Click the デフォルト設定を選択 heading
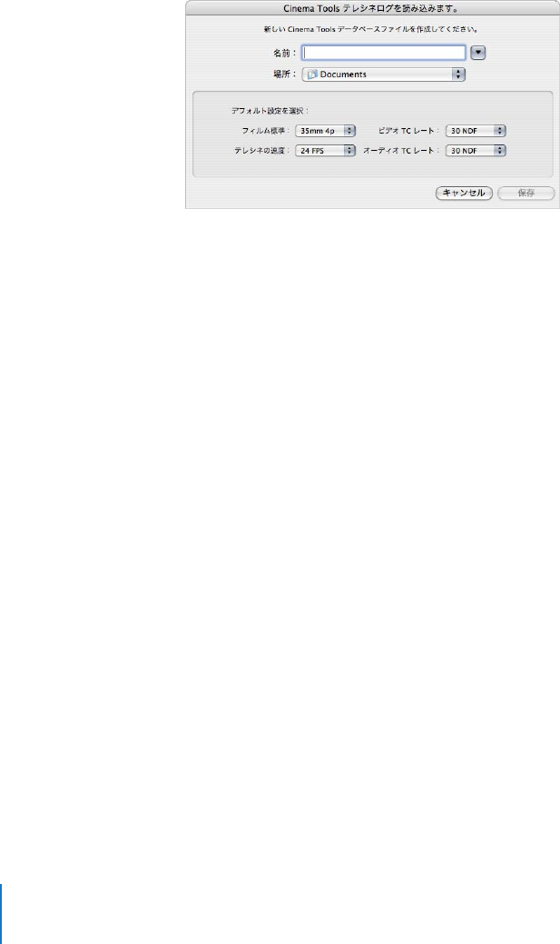 270,111
